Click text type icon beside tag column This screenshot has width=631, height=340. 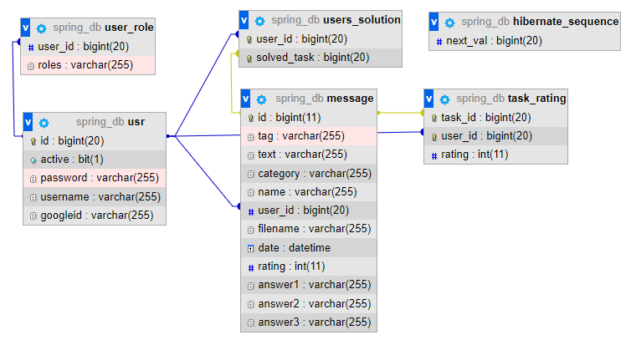click(251, 137)
